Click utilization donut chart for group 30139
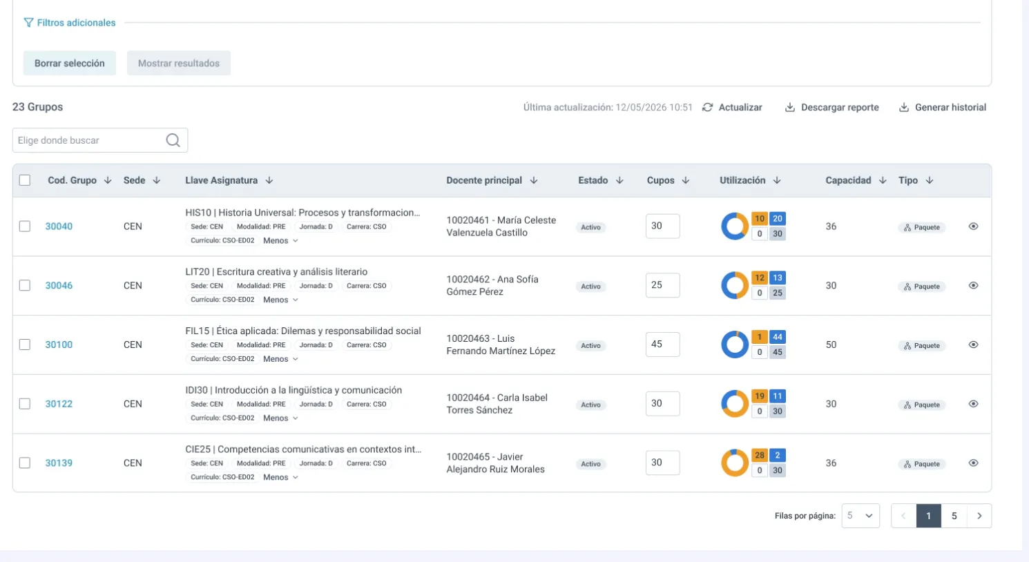This screenshot has height=562, width=1029. pyautogui.click(x=735, y=463)
